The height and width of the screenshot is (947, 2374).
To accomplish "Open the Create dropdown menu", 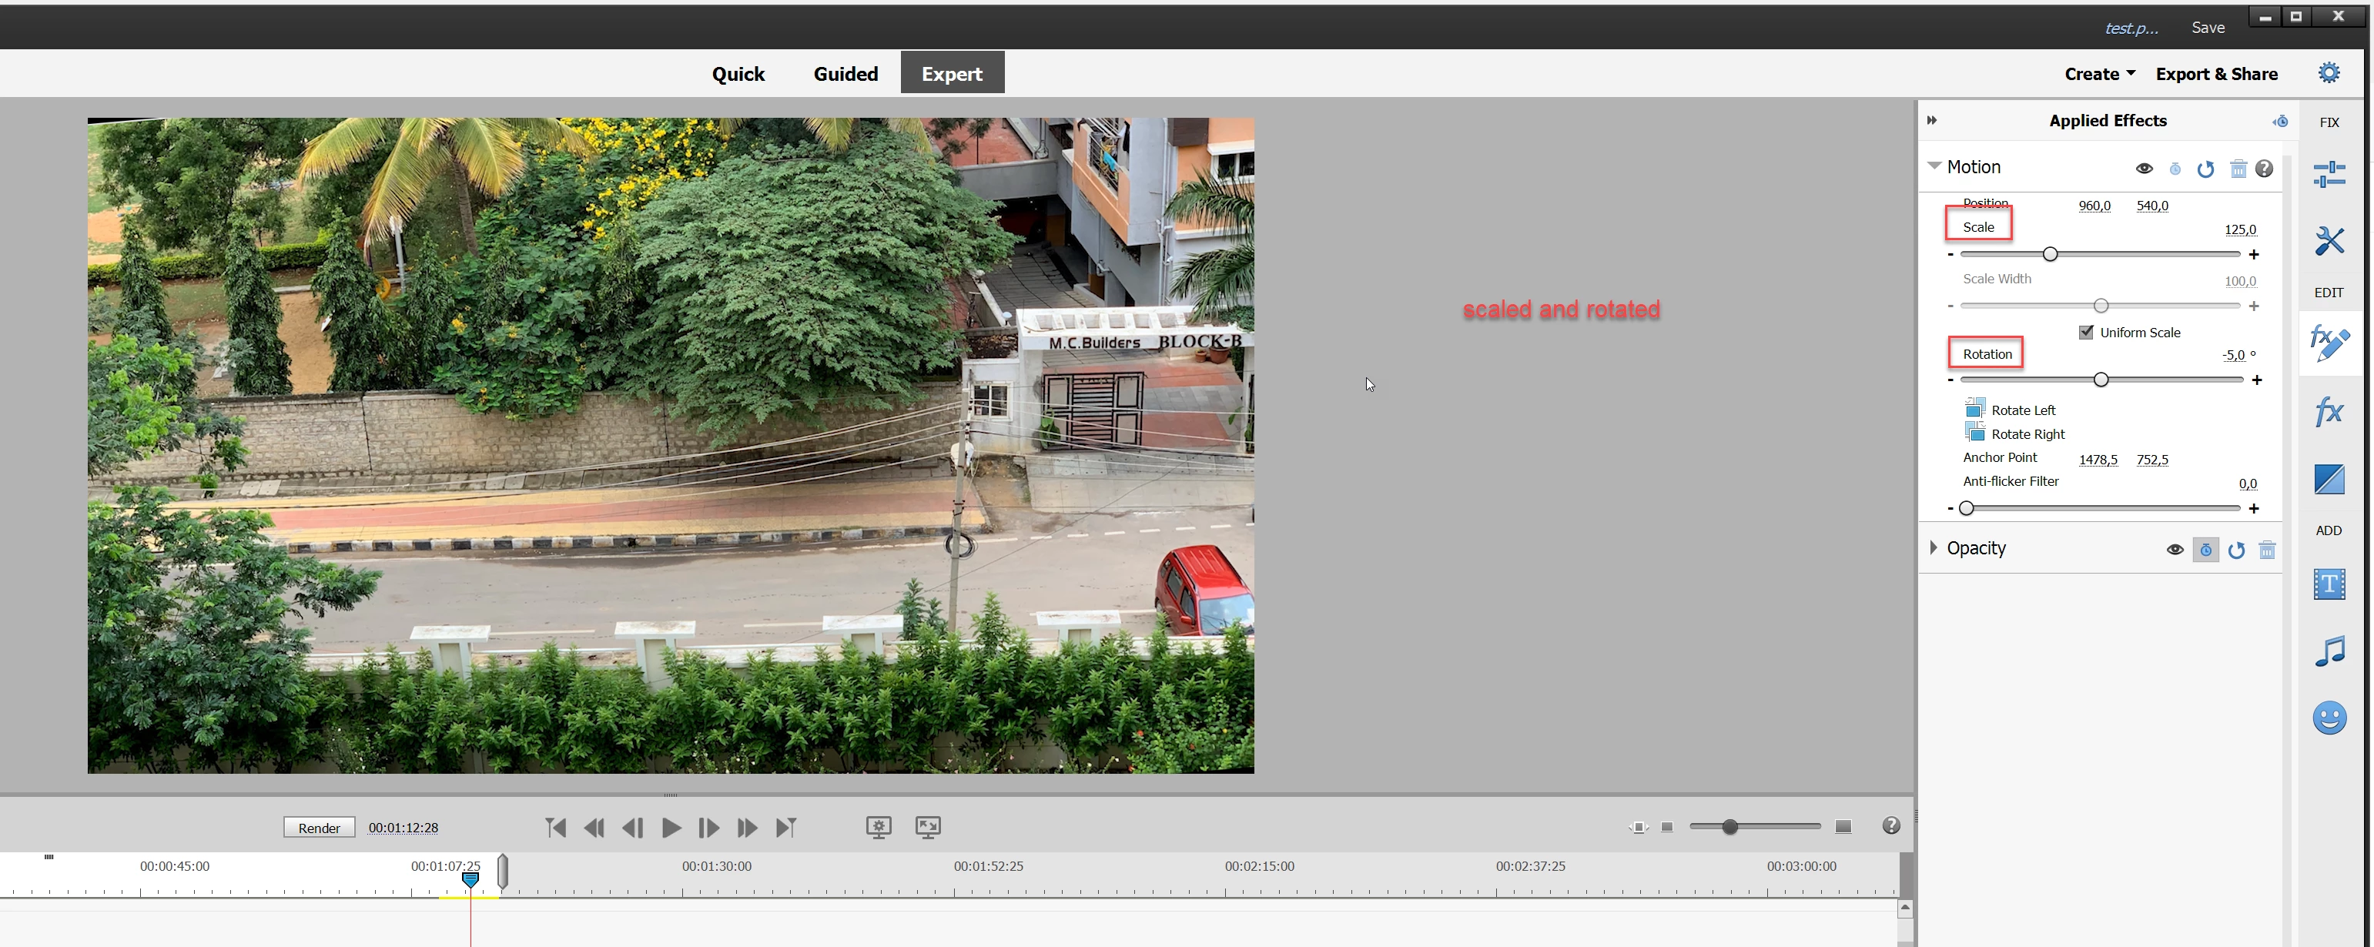I will [2099, 74].
